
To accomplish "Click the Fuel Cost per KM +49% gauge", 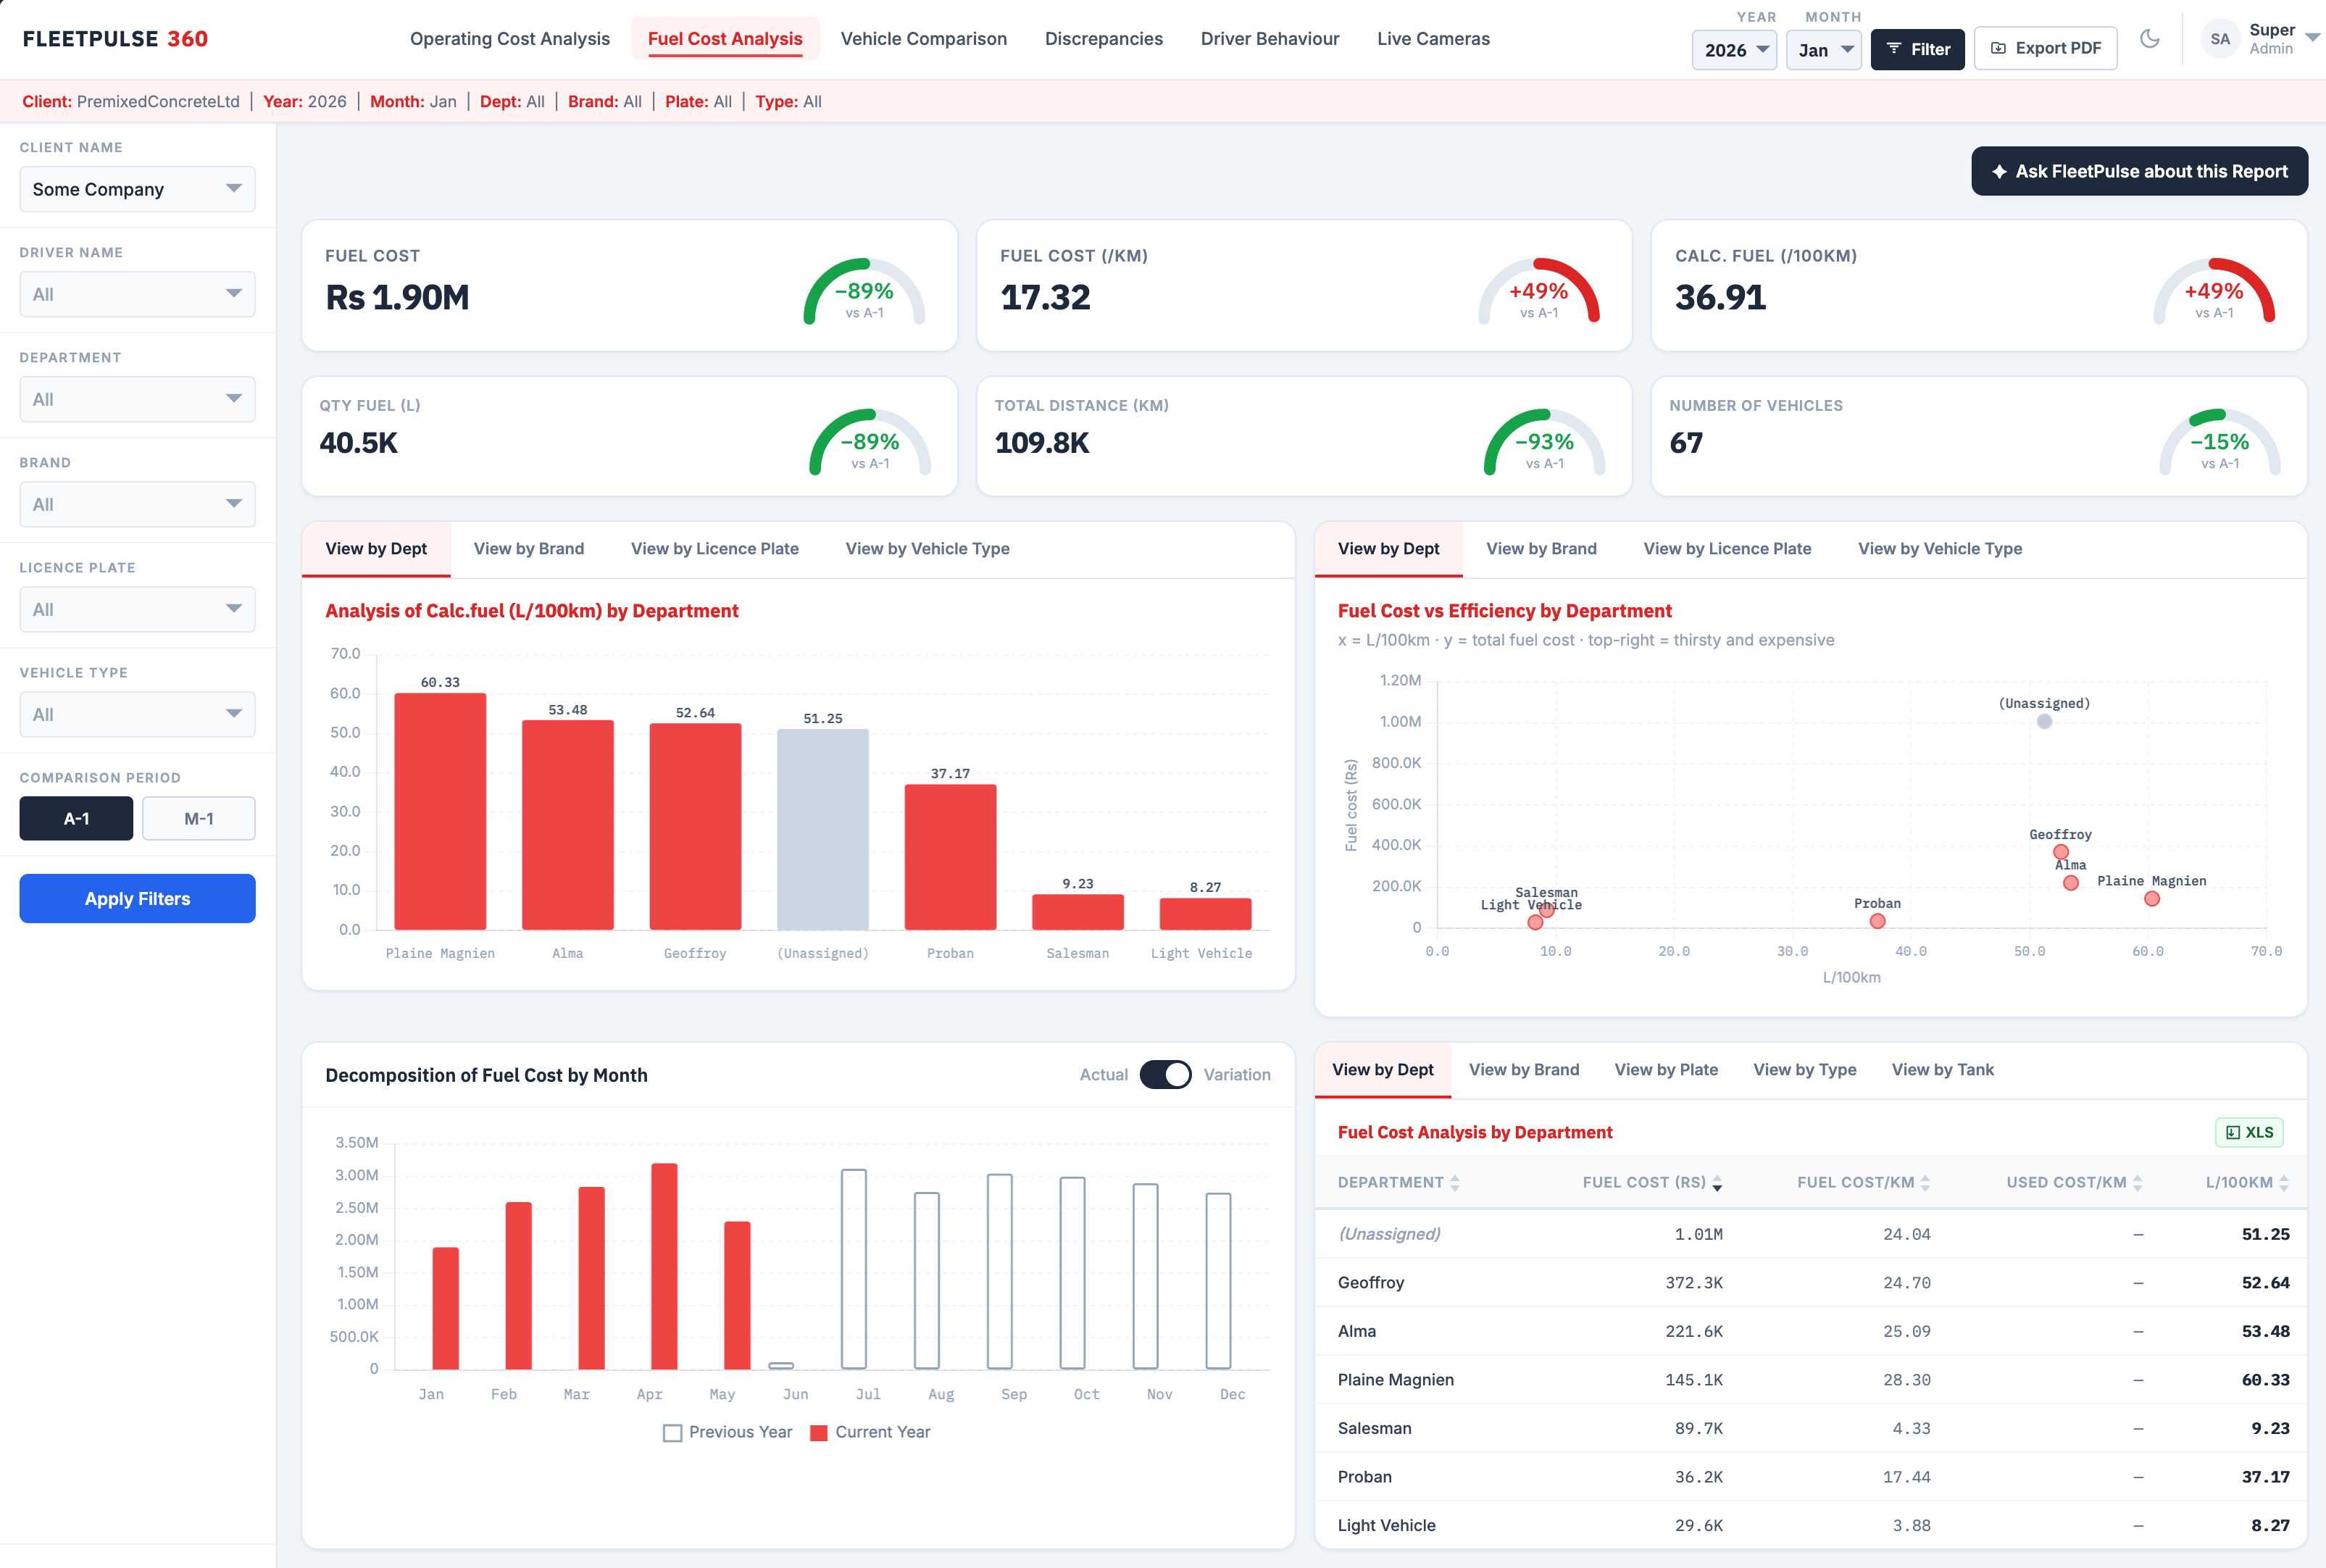I will (x=1538, y=292).
